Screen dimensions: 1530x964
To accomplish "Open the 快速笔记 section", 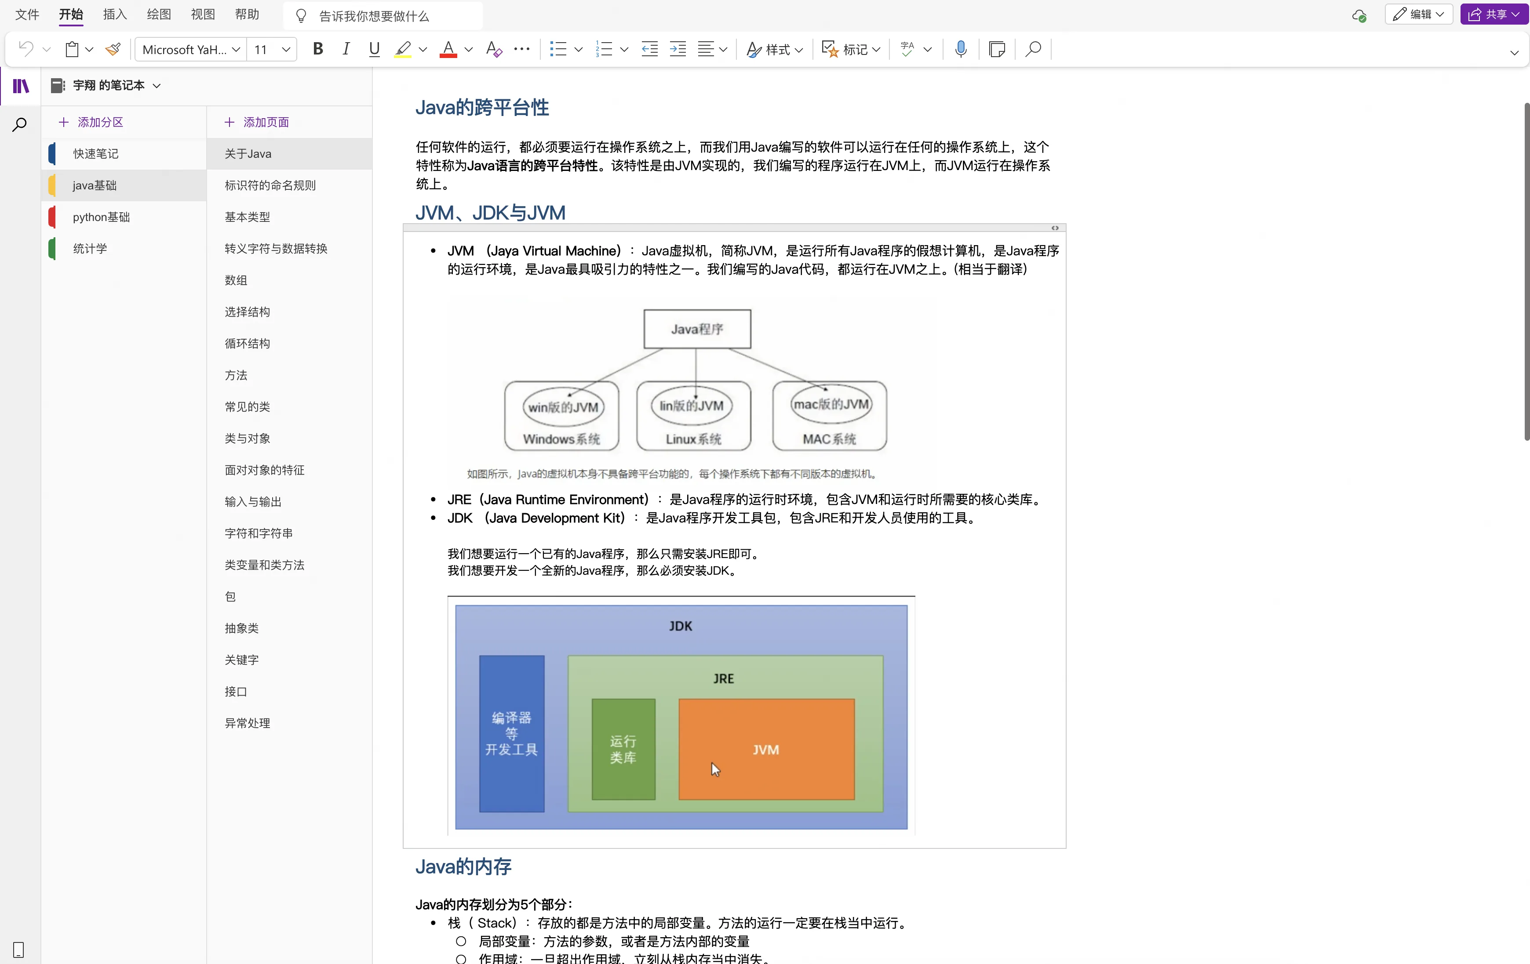I will click(x=124, y=154).
